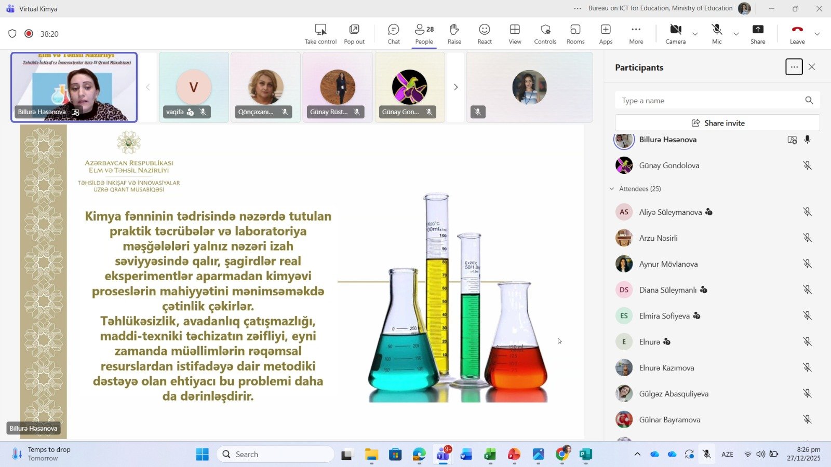Click the Type a name search field
Screen dimensions: 831x467
pos(709,101)
